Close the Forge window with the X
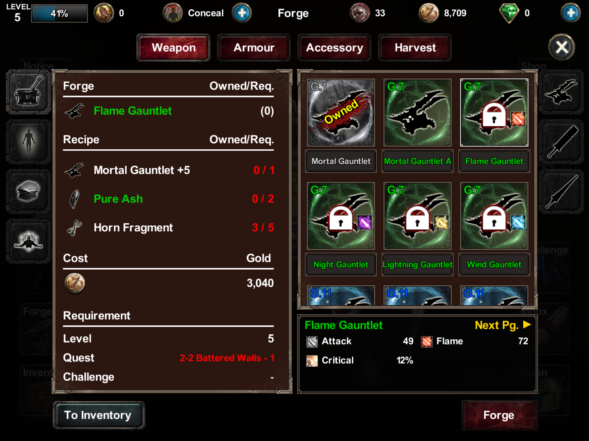Image resolution: width=589 pixels, height=441 pixels. [x=562, y=47]
